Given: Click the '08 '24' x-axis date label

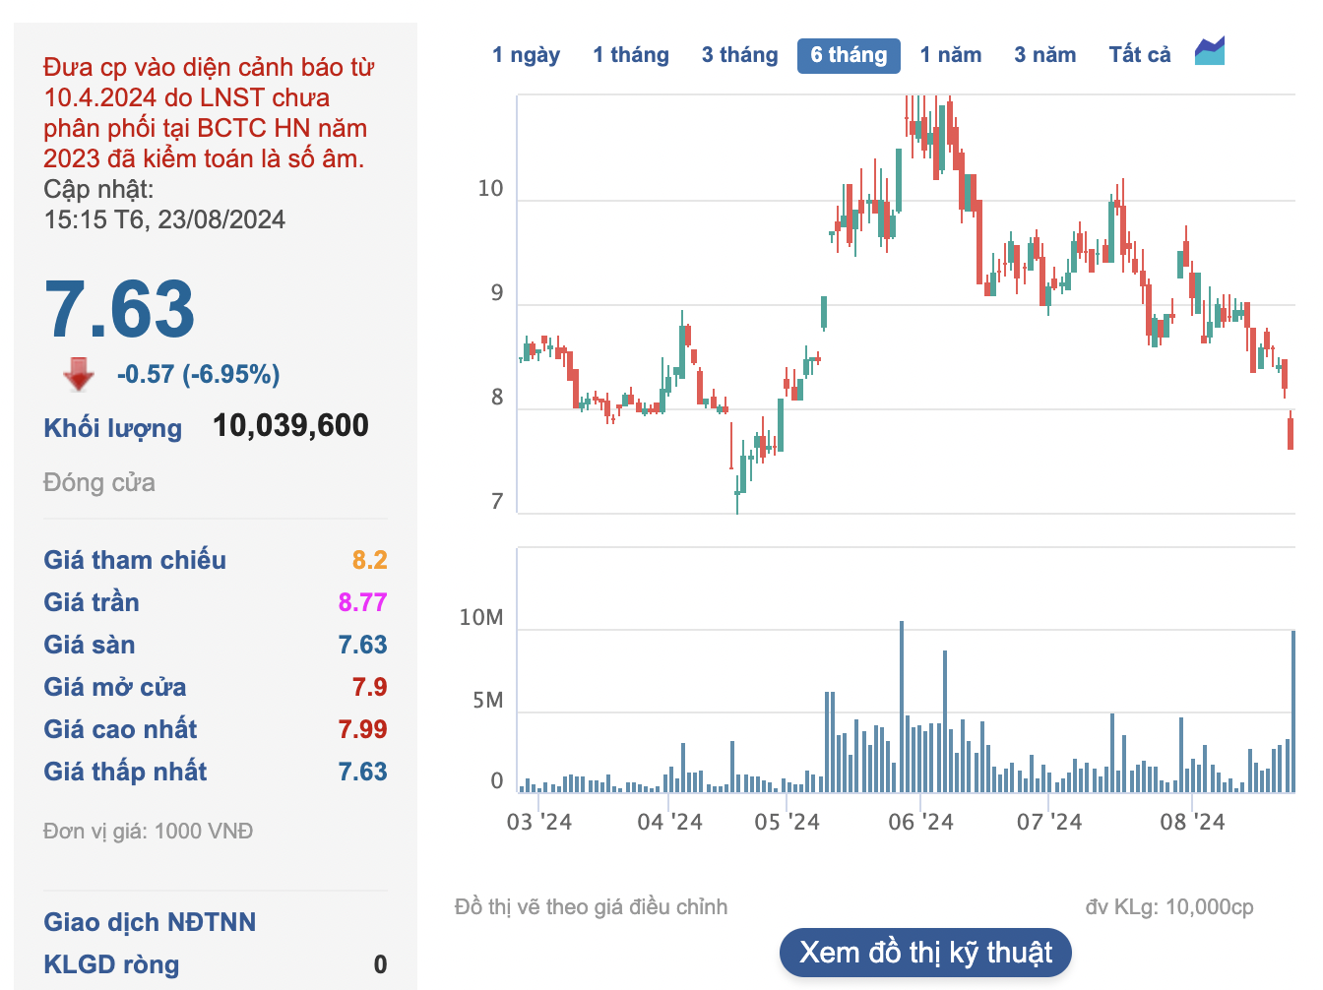Looking at the screenshot, I should (1192, 822).
